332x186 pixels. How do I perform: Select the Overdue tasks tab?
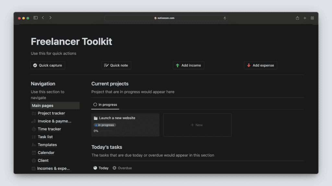tap(122, 168)
